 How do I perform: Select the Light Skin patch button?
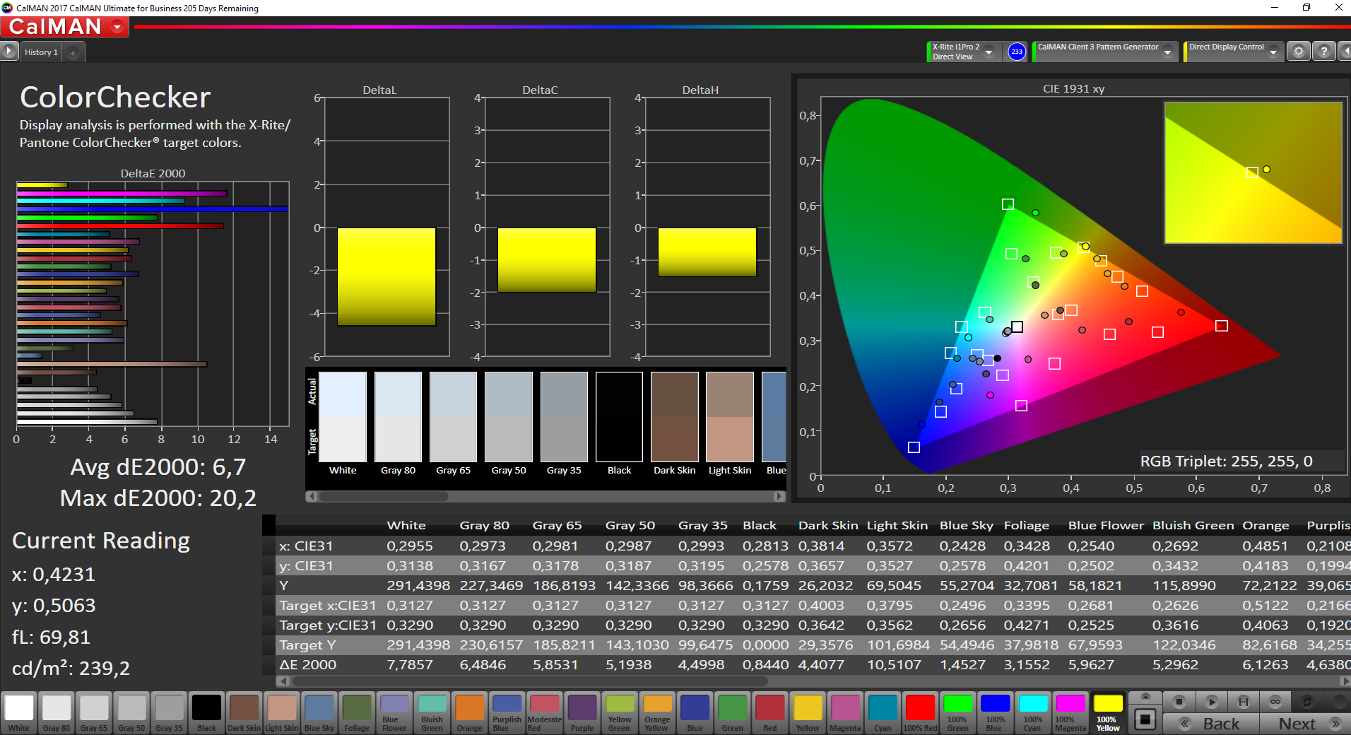click(x=281, y=712)
